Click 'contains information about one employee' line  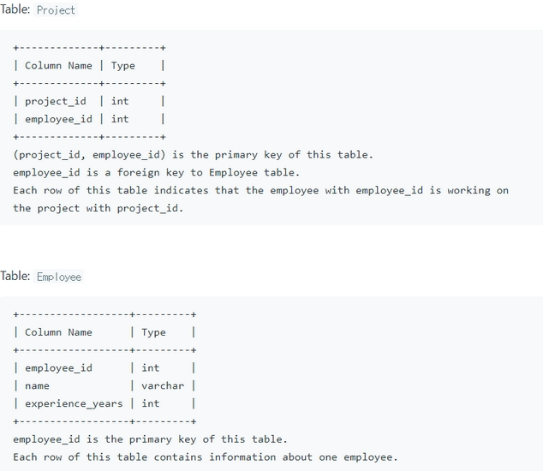click(x=206, y=457)
